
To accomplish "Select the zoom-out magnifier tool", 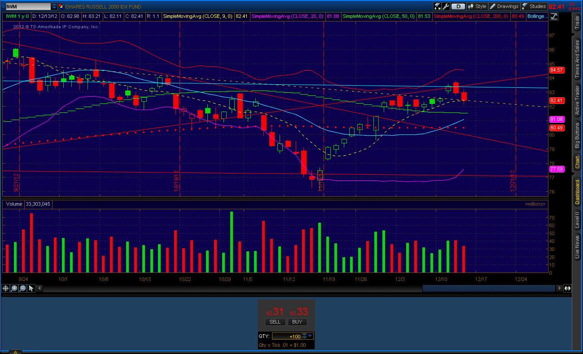I will pyautogui.click(x=22, y=288).
